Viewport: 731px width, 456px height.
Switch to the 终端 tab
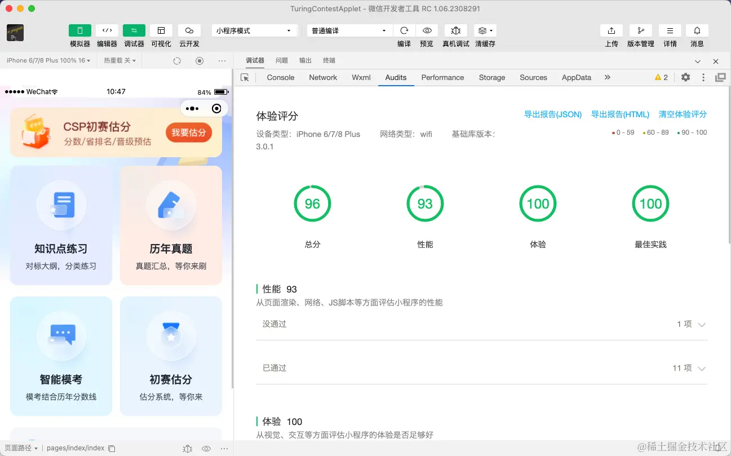(329, 60)
